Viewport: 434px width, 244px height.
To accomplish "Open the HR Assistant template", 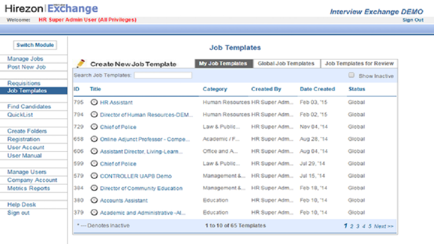I will (x=116, y=102).
